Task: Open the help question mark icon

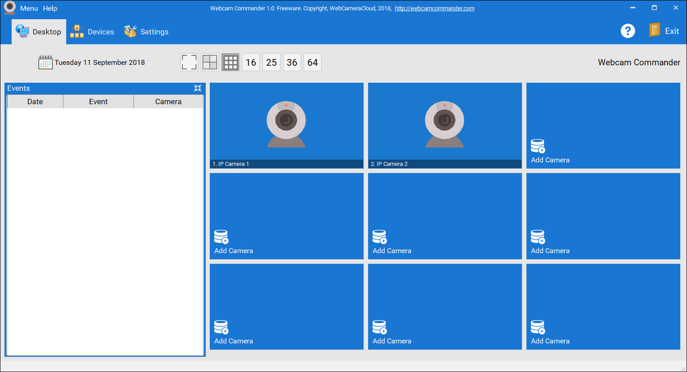Action: pos(628,31)
